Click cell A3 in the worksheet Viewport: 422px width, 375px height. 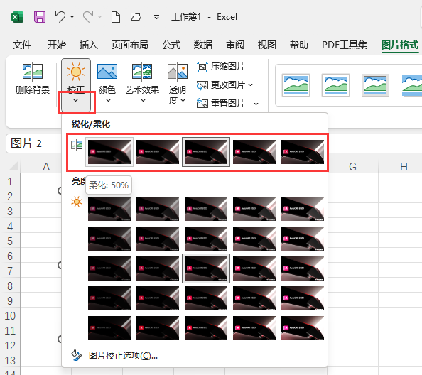[x=41, y=211]
